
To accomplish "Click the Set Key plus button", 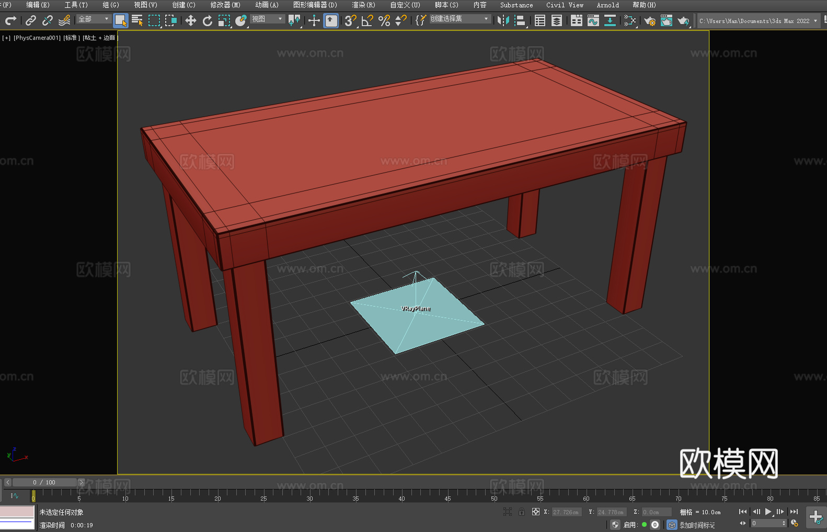I will [815, 518].
